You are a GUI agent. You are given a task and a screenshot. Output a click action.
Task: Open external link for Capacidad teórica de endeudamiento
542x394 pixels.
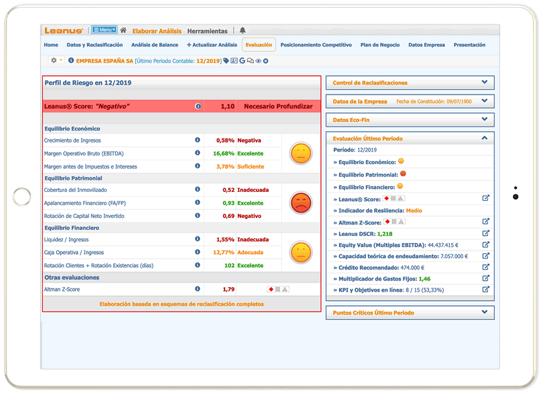[485, 256]
